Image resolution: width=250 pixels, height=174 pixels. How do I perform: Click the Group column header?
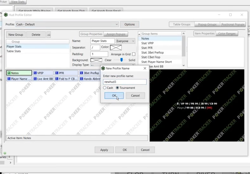coord(38,41)
